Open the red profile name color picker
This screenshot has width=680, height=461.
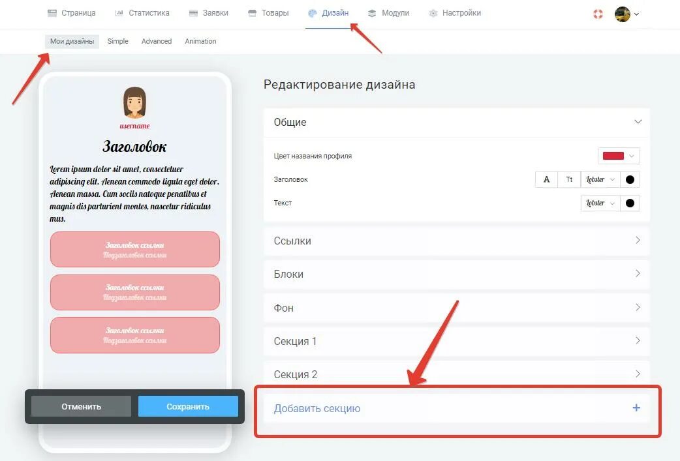coord(619,156)
